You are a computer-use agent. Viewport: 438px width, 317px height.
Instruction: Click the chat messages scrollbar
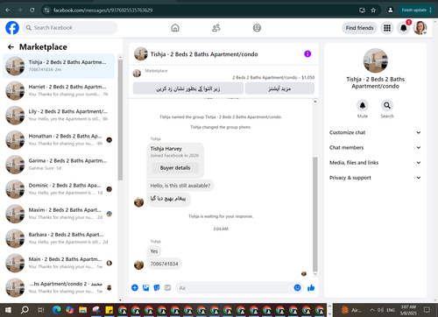(x=315, y=215)
